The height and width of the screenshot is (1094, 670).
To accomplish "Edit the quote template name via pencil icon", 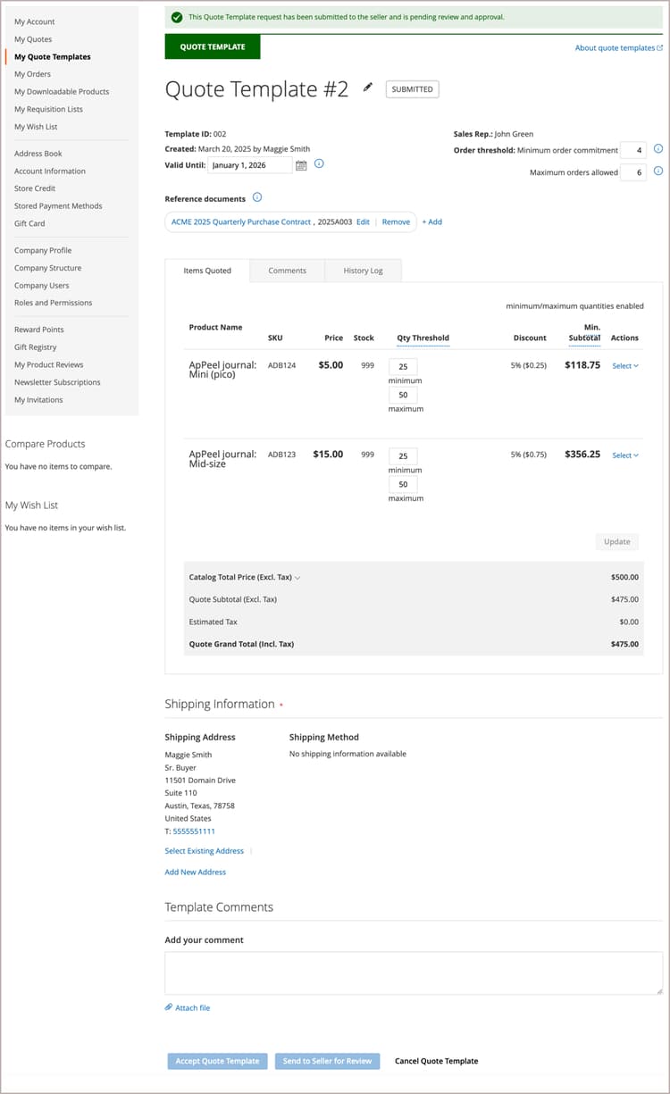I will point(367,88).
